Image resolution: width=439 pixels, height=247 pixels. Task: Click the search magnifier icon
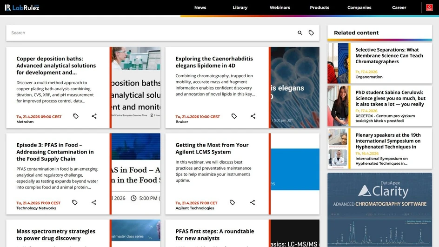pyautogui.click(x=300, y=33)
